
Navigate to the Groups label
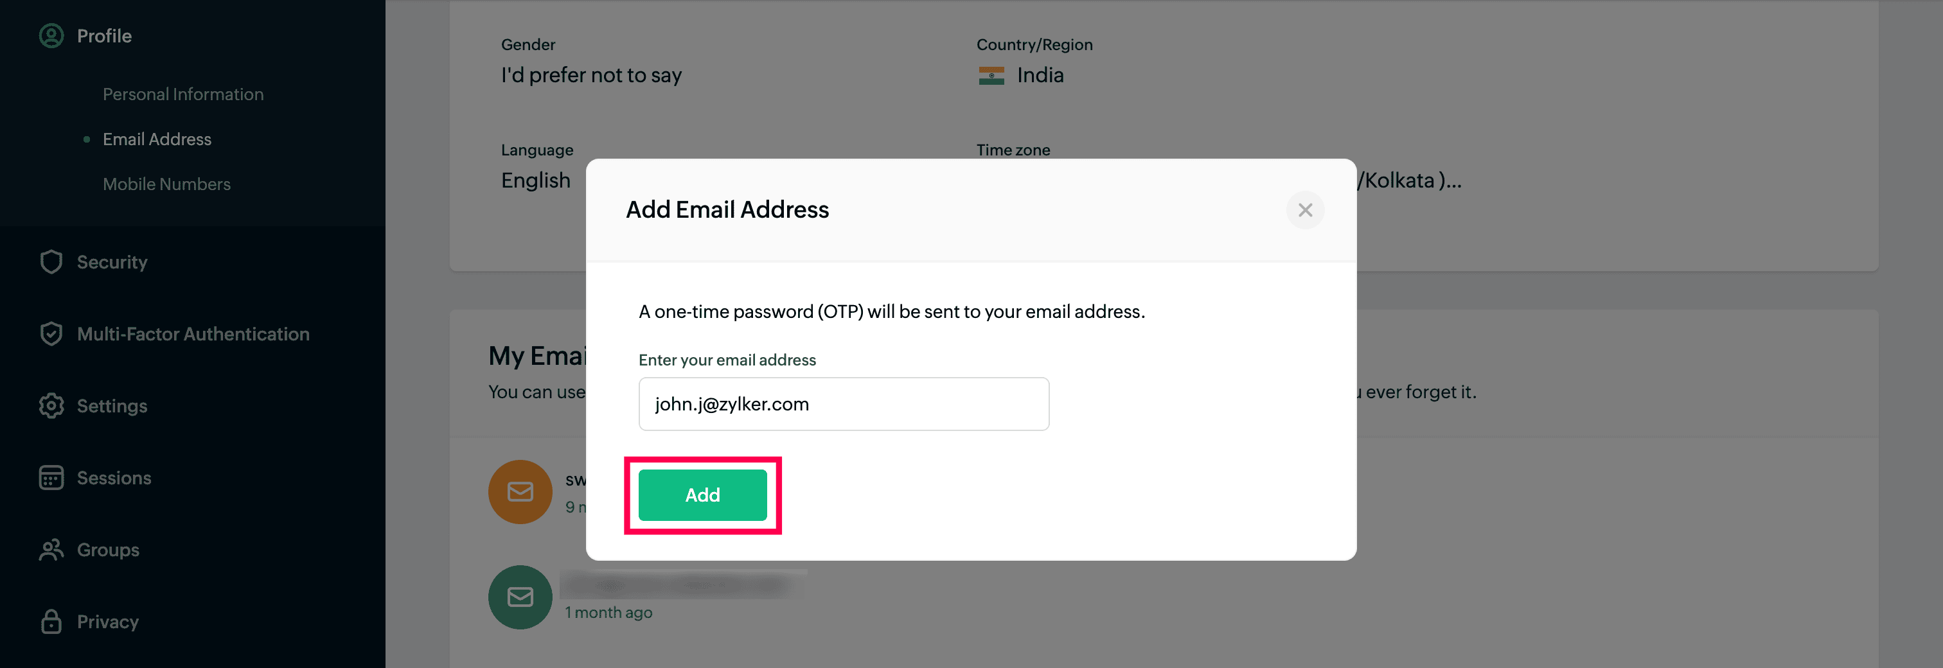(108, 550)
